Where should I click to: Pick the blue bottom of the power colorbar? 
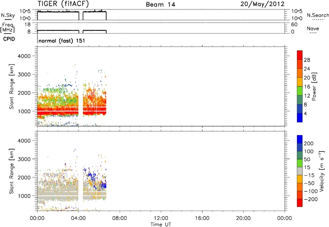tap(300, 118)
